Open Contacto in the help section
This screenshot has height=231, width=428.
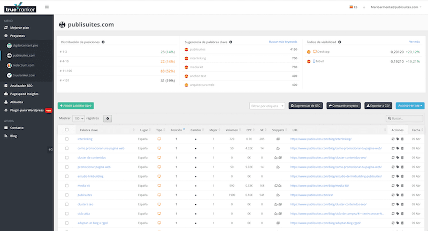coord(17,128)
